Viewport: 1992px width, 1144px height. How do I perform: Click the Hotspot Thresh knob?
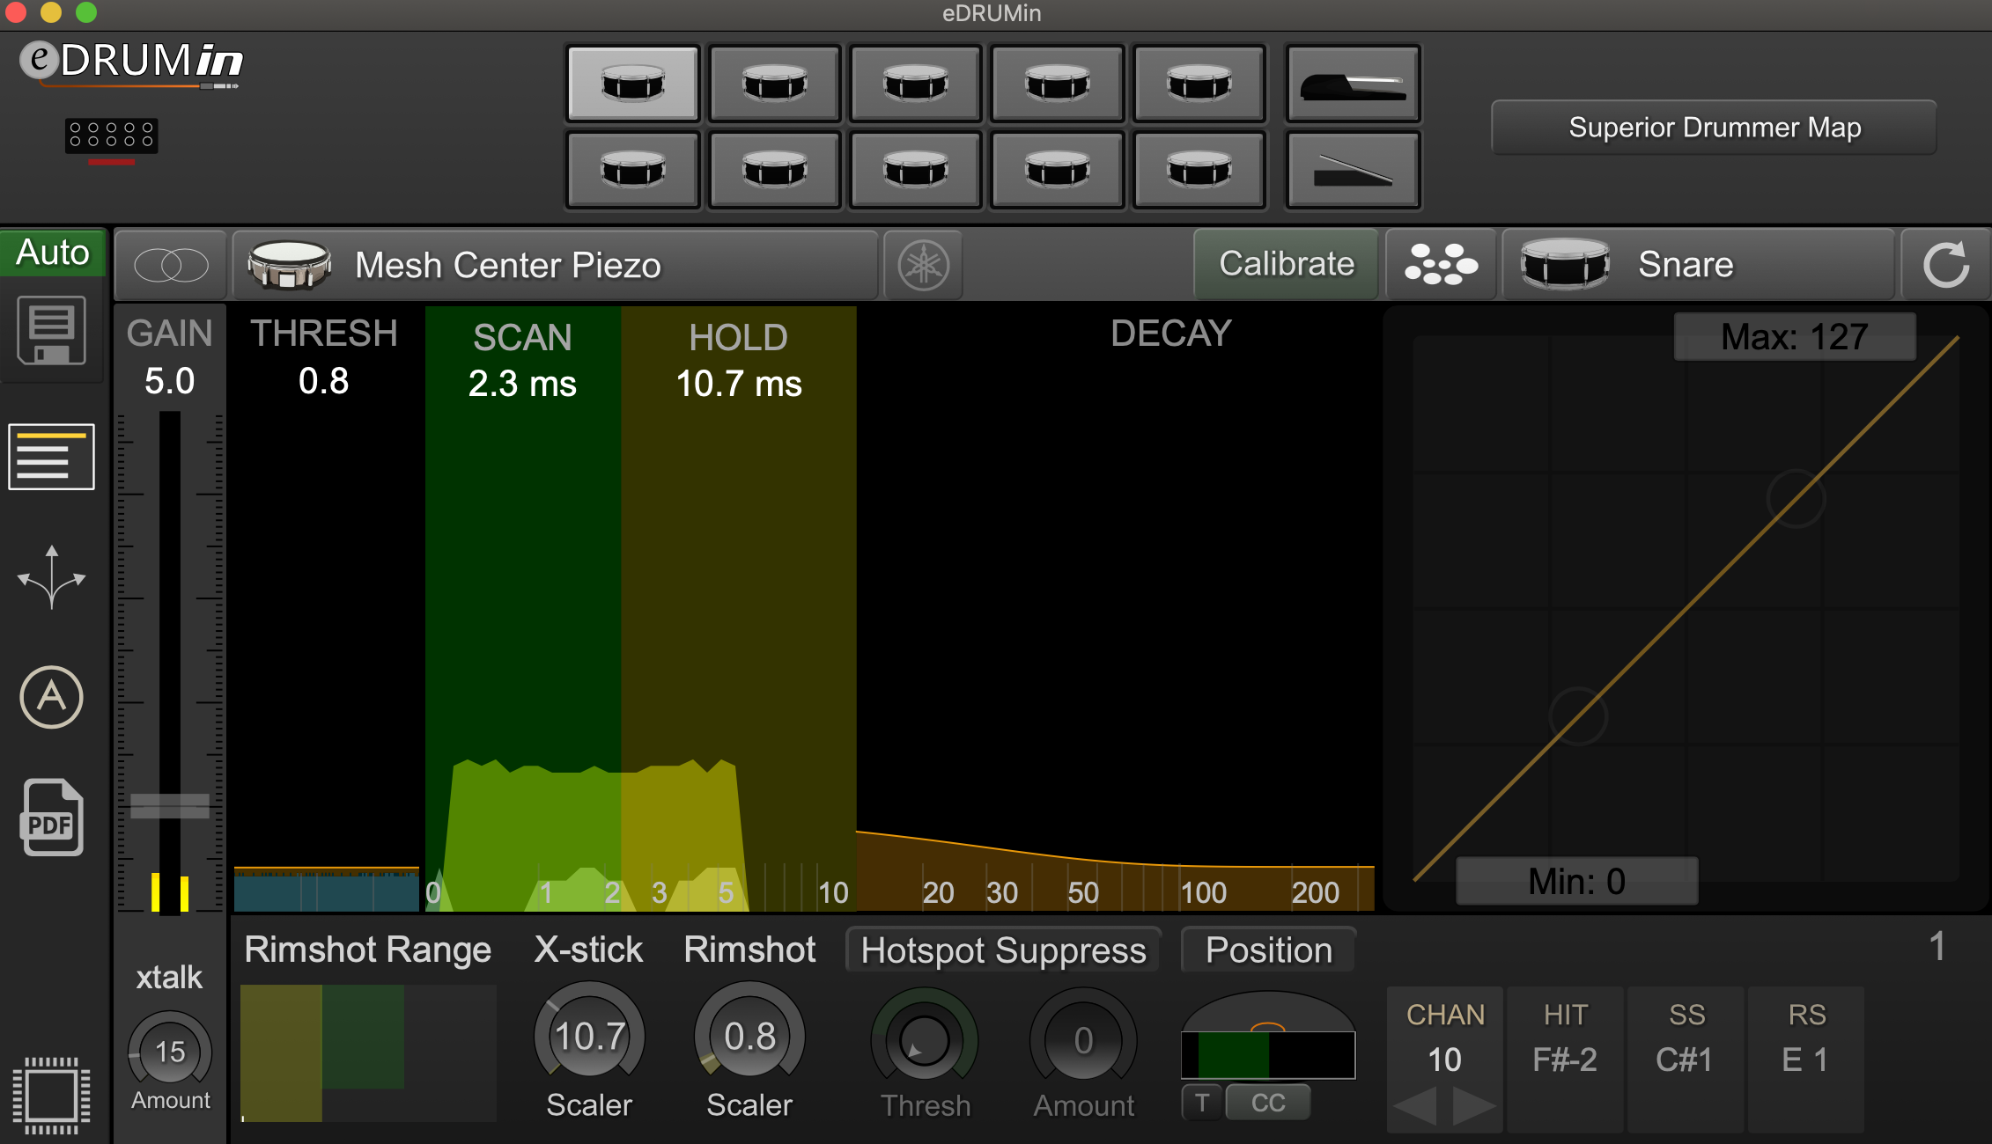[x=924, y=1040]
